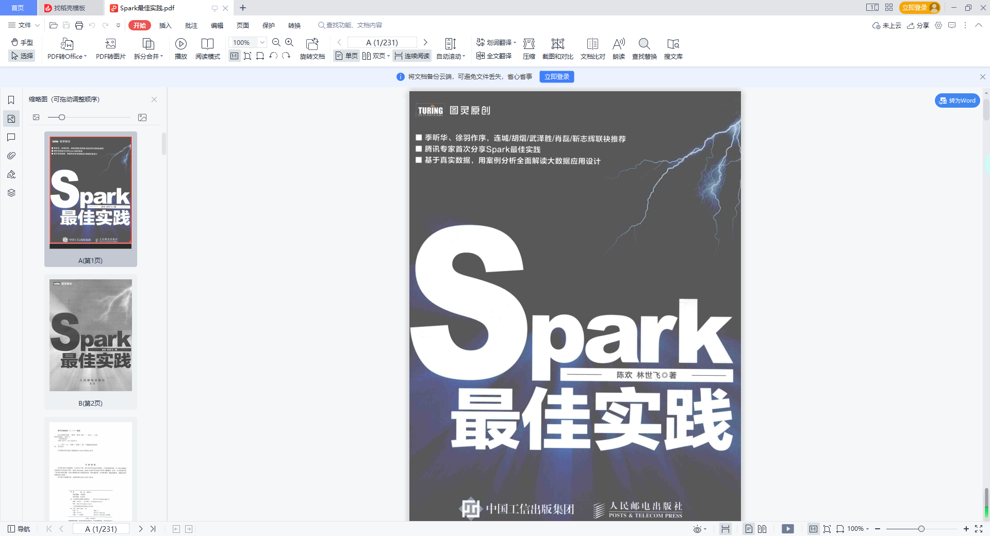990x536 pixels.
Task: Translate whole document with 全文翻译
Action: 494,56
